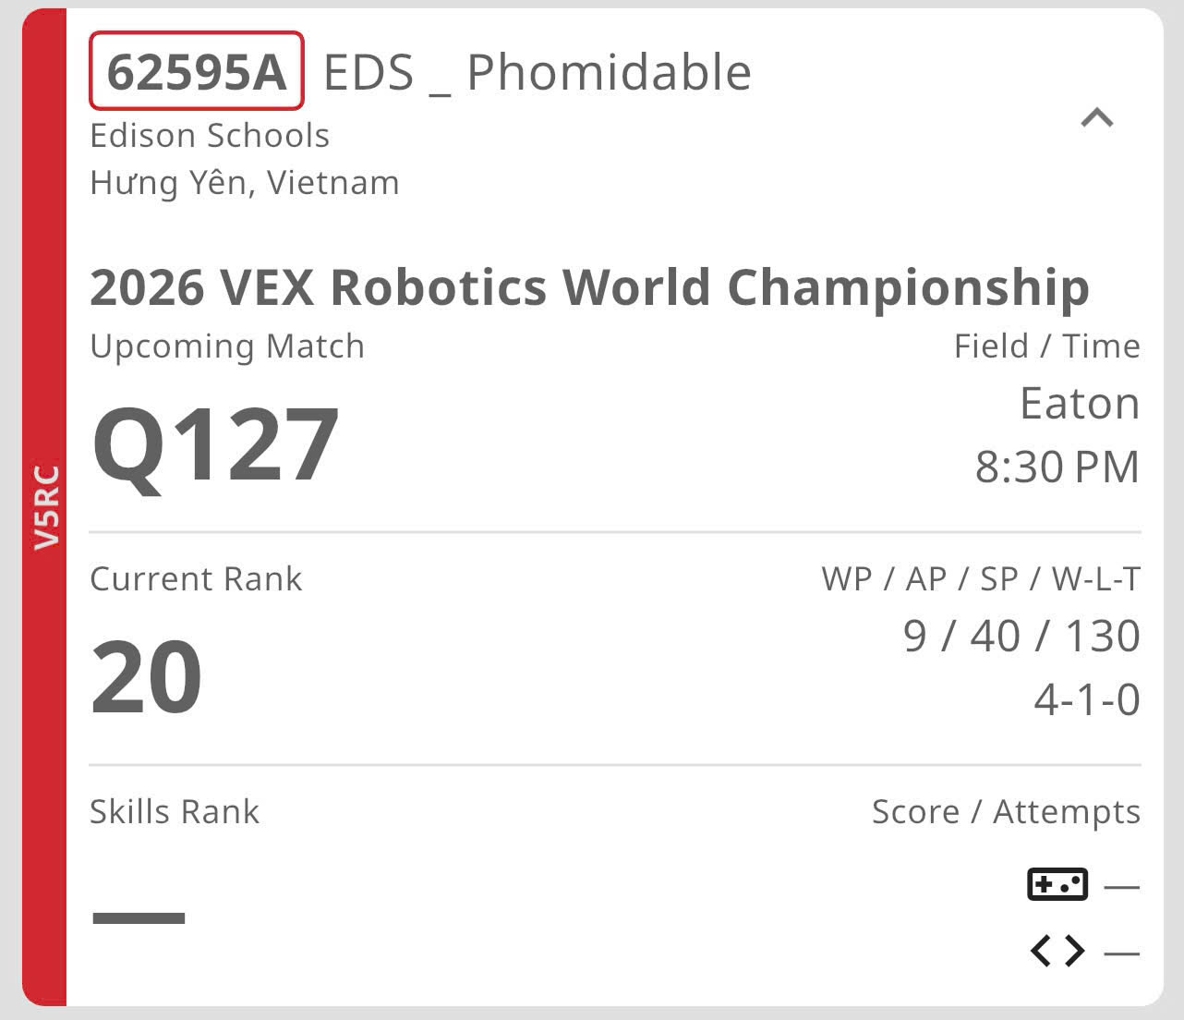Click the Hưng Yên, Vietnam location text
The width and height of the screenshot is (1184, 1020).
(245, 183)
